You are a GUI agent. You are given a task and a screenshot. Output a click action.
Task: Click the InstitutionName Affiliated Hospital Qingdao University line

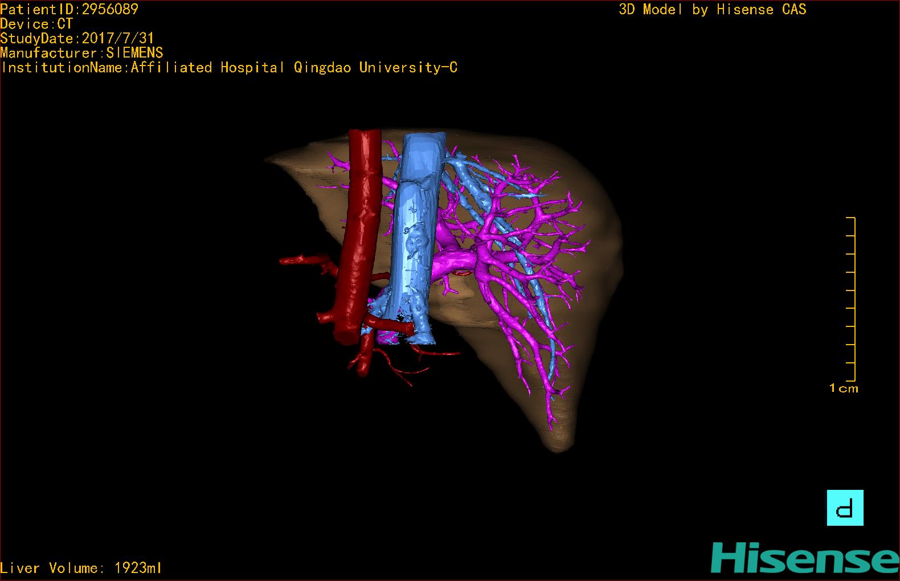[x=229, y=68]
